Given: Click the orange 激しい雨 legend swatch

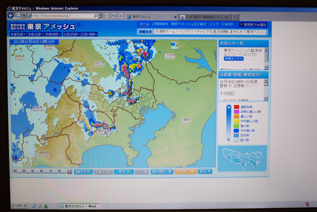Looking at the screenshot, I should [x=236, y=116].
